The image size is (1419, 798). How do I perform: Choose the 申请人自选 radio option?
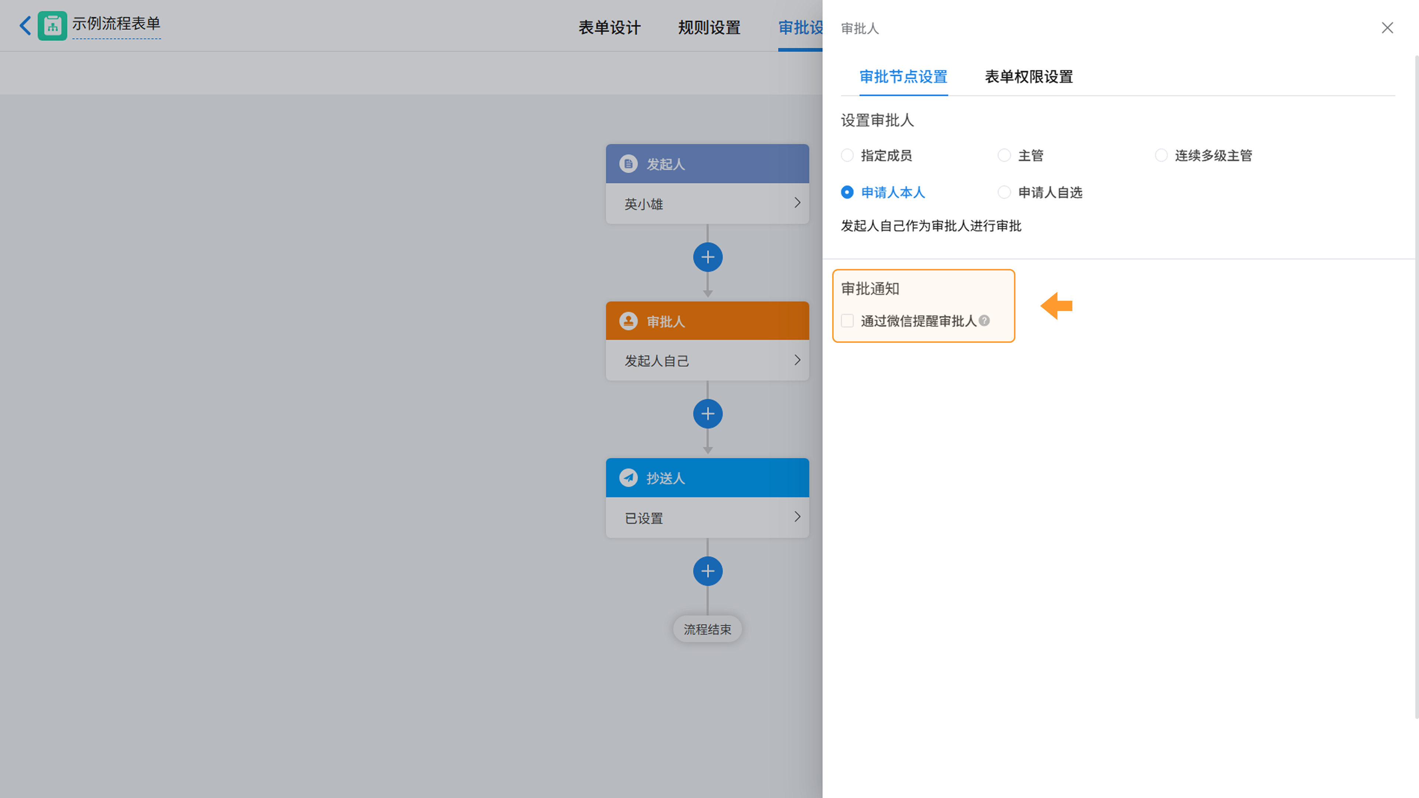click(x=1004, y=192)
